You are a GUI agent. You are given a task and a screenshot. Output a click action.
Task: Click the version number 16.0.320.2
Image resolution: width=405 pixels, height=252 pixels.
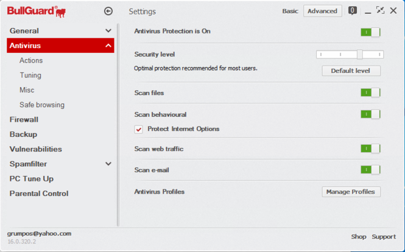[x=22, y=242]
